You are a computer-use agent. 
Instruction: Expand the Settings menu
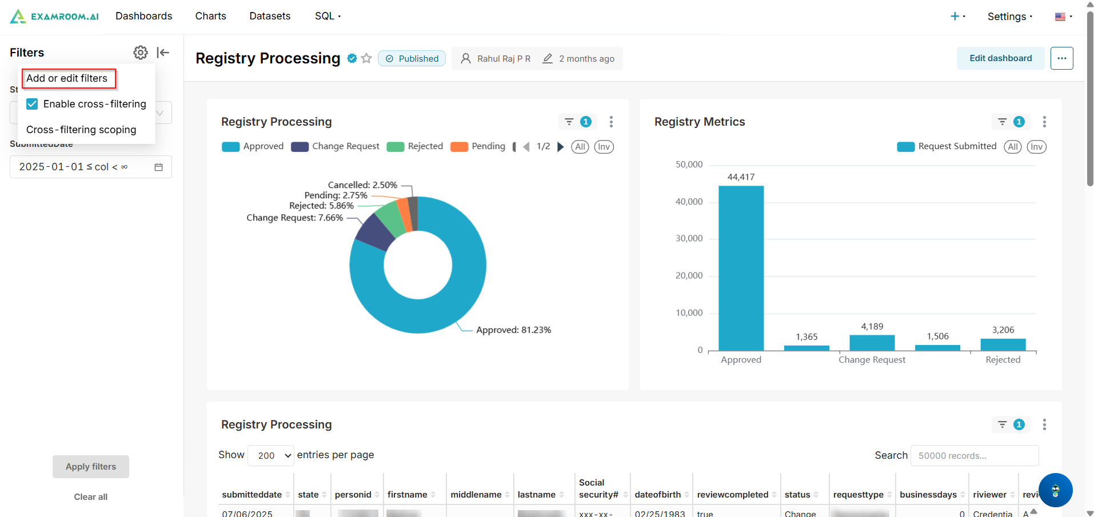pyautogui.click(x=1009, y=17)
